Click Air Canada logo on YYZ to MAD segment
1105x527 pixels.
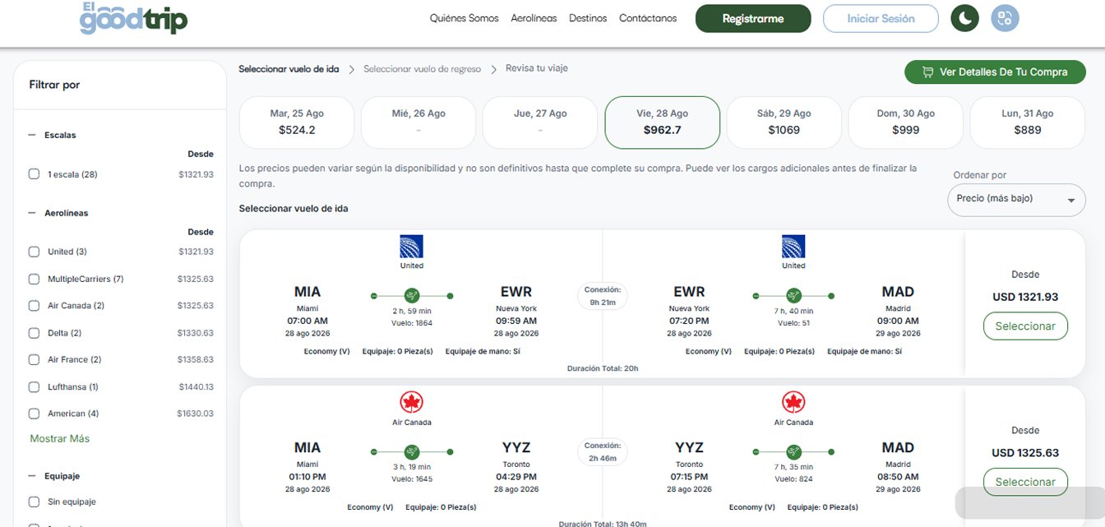[793, 403]
